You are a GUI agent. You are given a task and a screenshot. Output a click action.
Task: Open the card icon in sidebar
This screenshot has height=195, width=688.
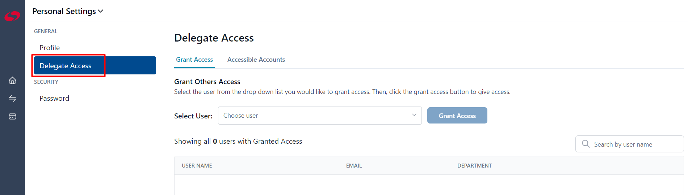tap(12, 117)
